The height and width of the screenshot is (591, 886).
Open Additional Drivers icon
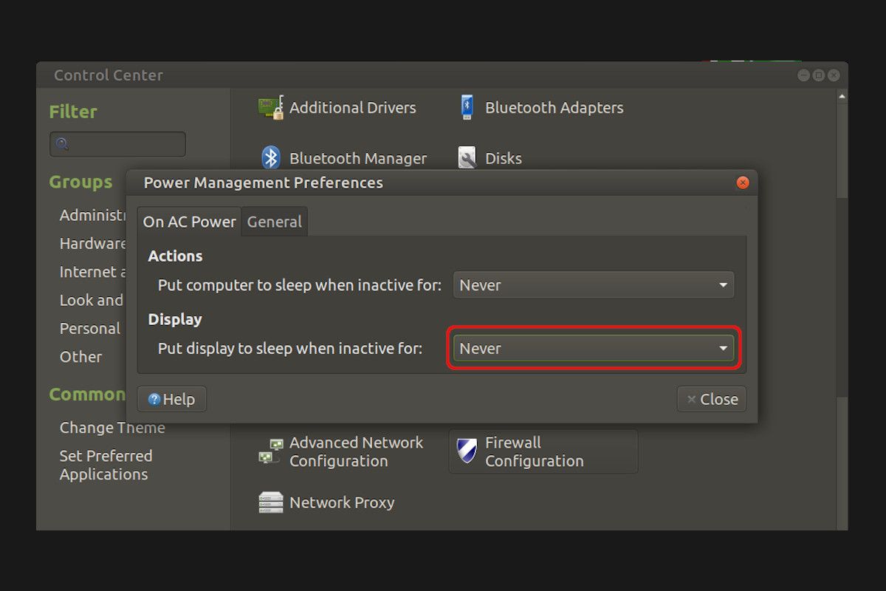[x=271, y=108]
